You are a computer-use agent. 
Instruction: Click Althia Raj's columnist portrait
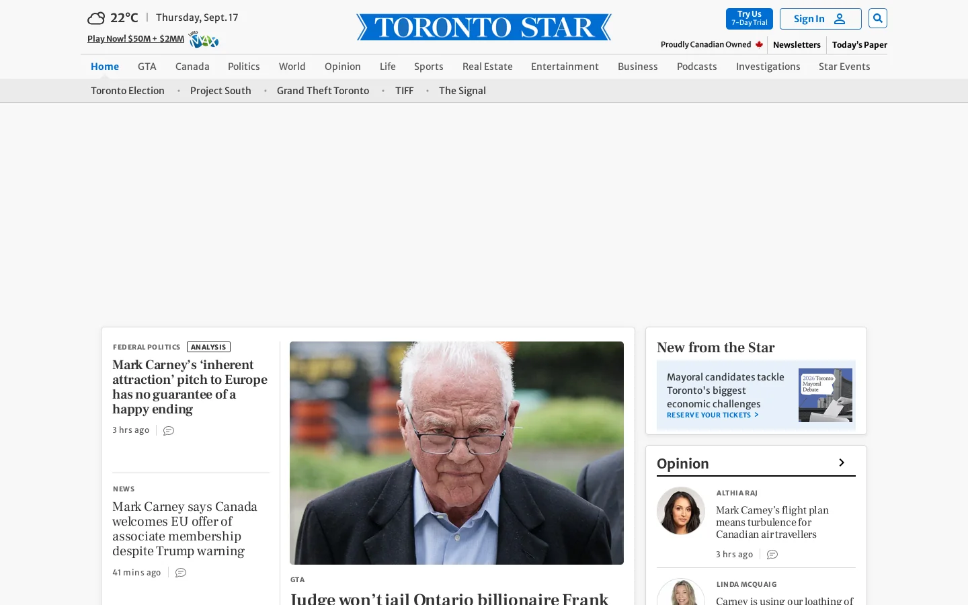coord(681,511)
